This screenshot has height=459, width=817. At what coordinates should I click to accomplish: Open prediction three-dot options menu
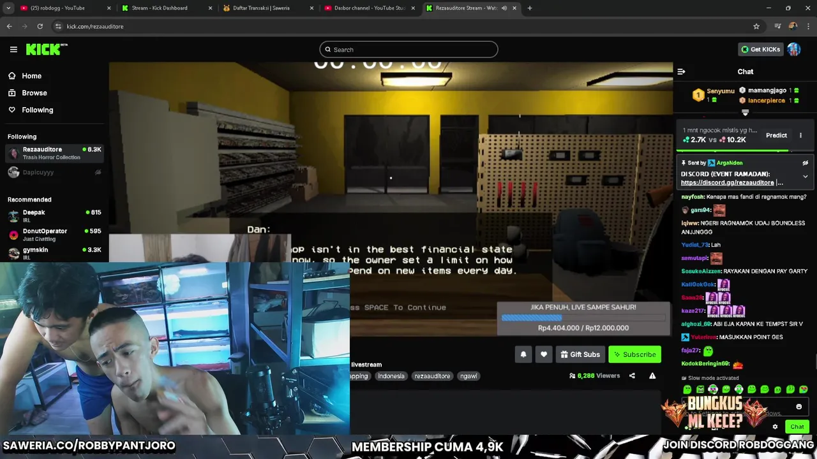pyautogui.click(x=800, y=135)
